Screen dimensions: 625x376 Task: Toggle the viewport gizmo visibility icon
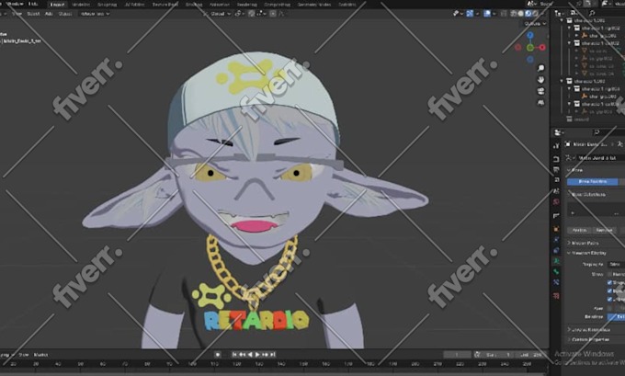[470, 14]
